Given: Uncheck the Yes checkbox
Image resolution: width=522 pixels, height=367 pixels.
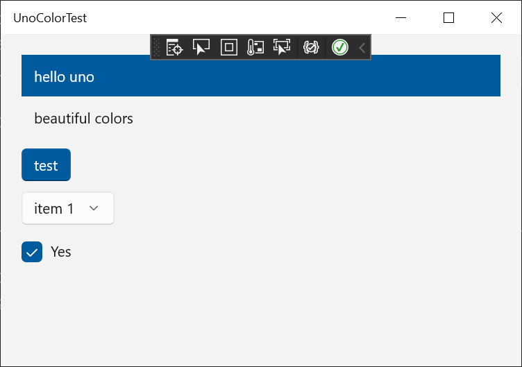Looking at the screenshot, I should pyautogui.click(x=32, y=252).
